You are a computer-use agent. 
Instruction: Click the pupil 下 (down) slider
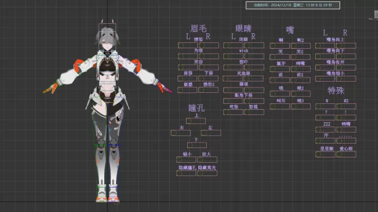coord(190,145)
